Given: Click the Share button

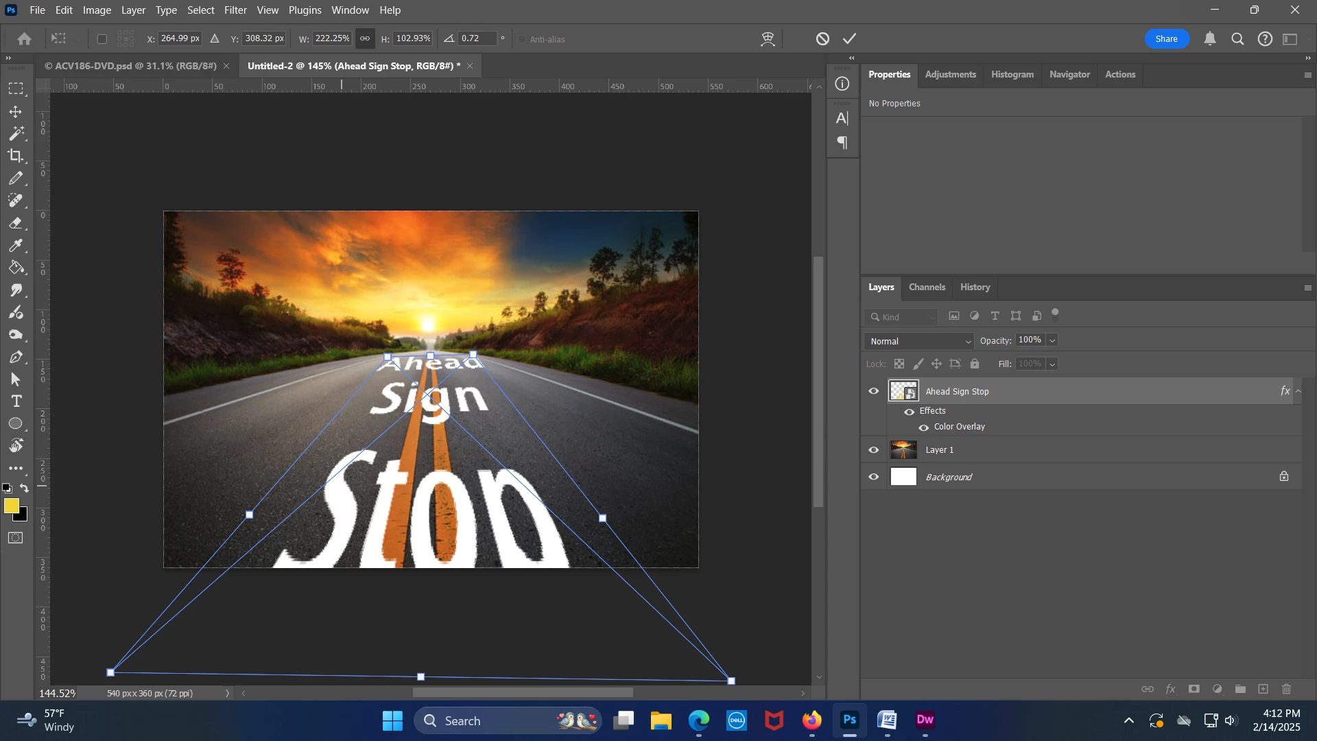Looking at the screenshot, I should pos(1166,39).
